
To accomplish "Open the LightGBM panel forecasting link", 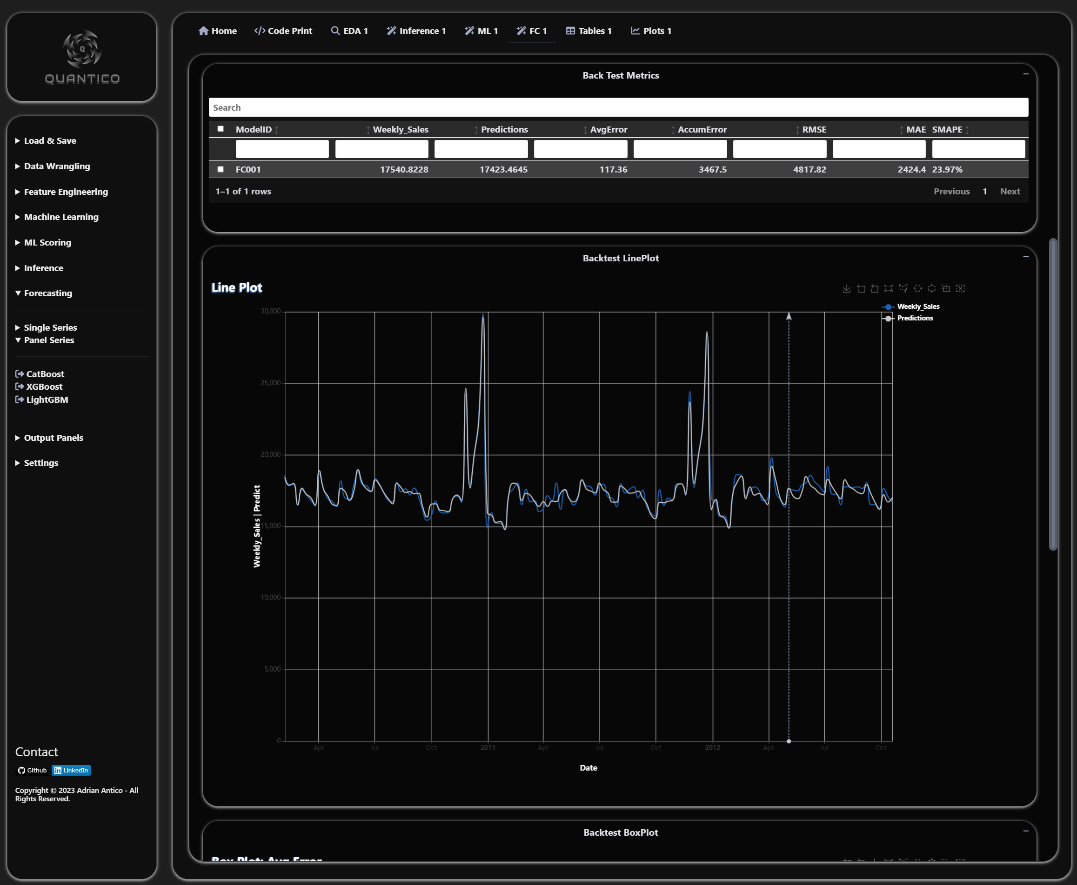I will 42,399.
